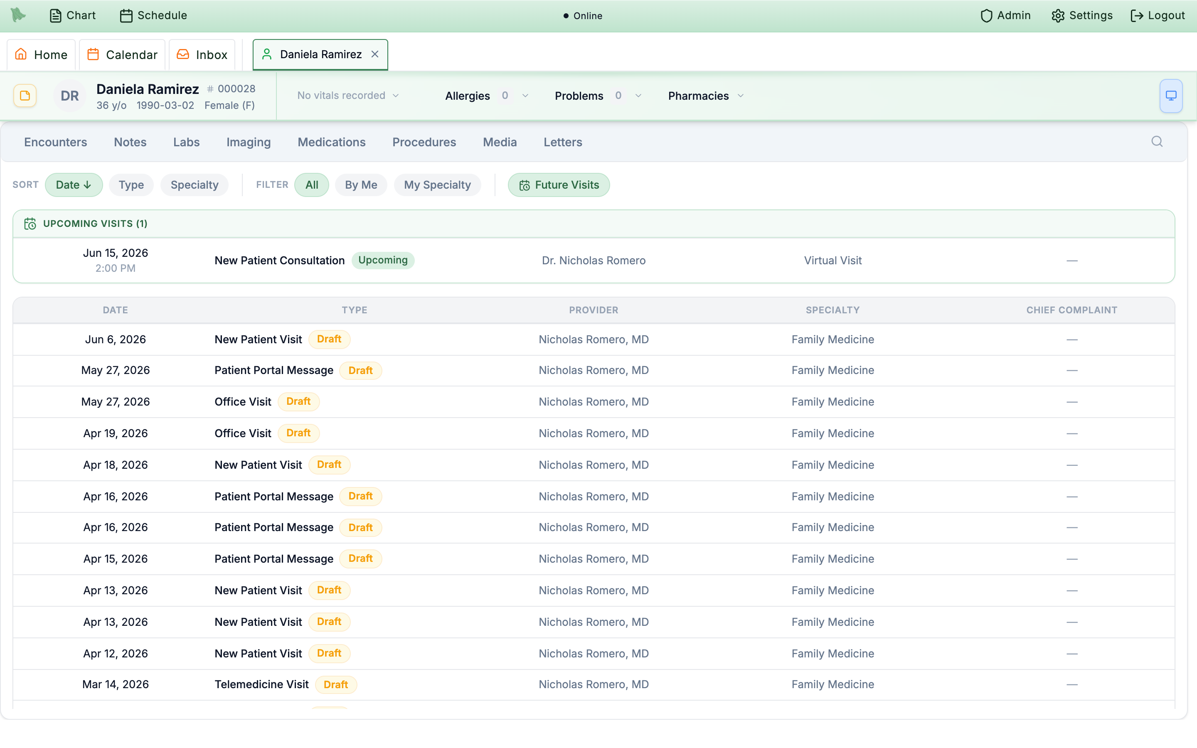1197x748 pixels.
Task: Click Logout
Action: [x=1158, y=15]
